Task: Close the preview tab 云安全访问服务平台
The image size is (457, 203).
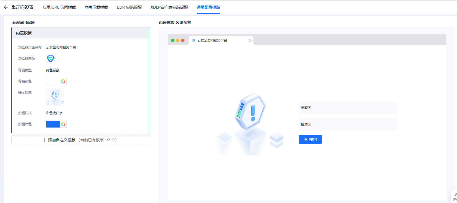Action: pos(250,40)
